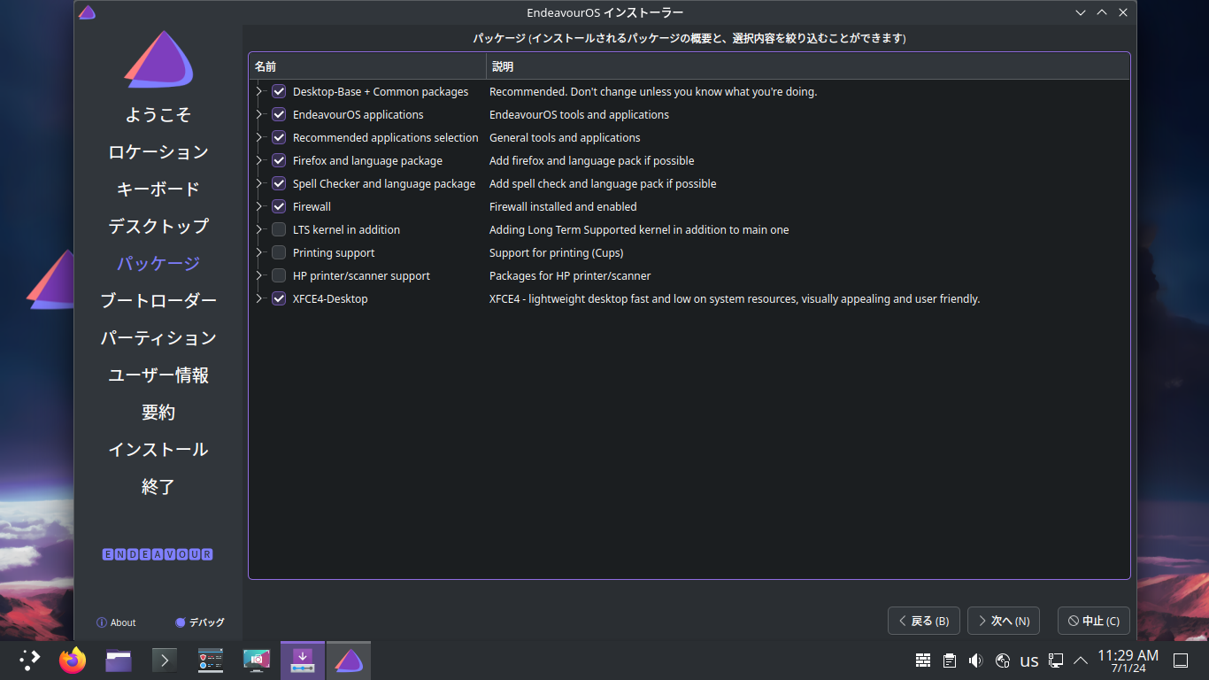Uncheck Recommended applications selection
1209x680 pixels.
click(x=279, y=137)
